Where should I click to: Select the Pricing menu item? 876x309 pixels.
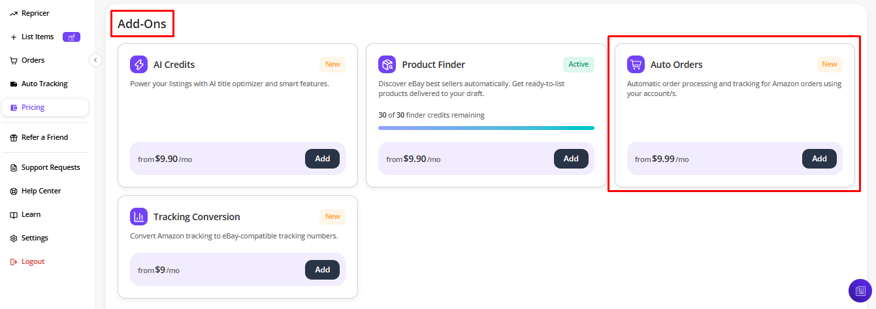44,107
